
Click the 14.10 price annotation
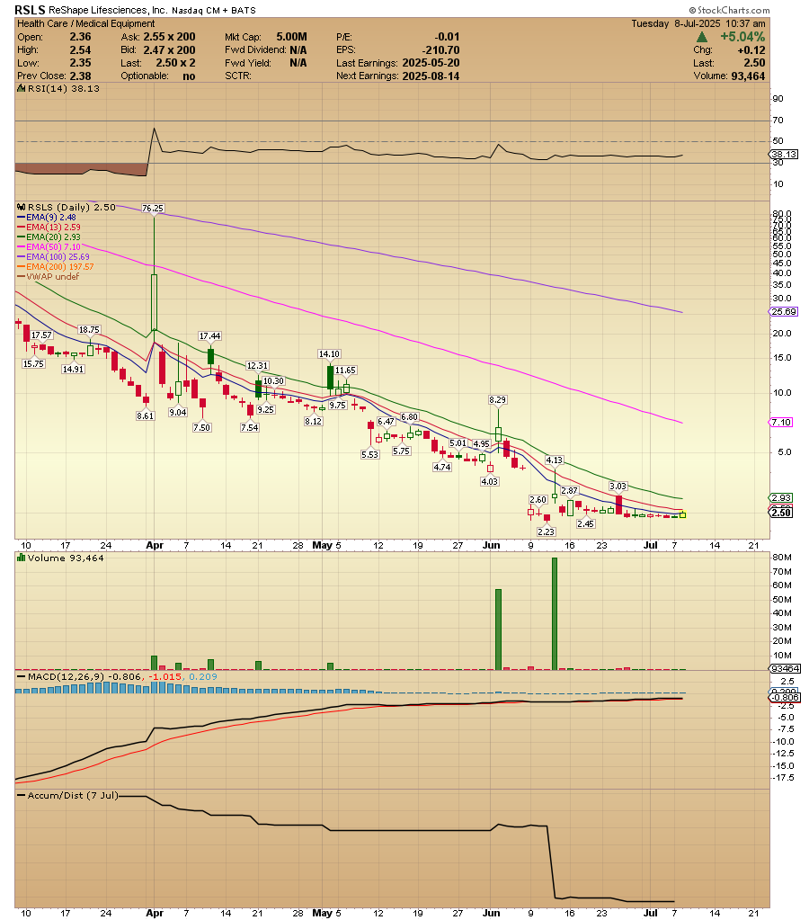329,353
